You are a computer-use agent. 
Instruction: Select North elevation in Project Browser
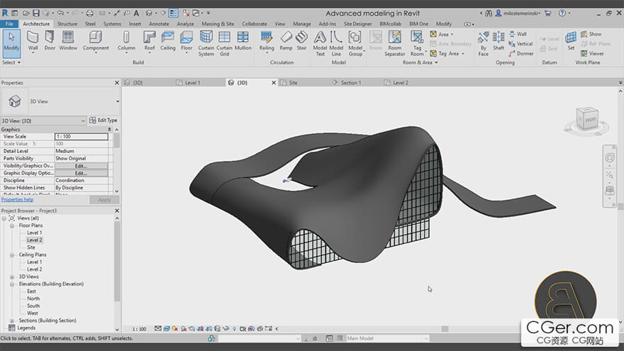tap(33, 299)
